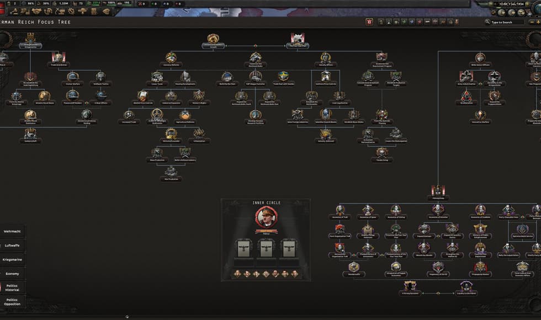Select the Loyalty to the Führer focus
Image resolution: width=541 pixels, height=320 pixels.
(x=466, y=288)
